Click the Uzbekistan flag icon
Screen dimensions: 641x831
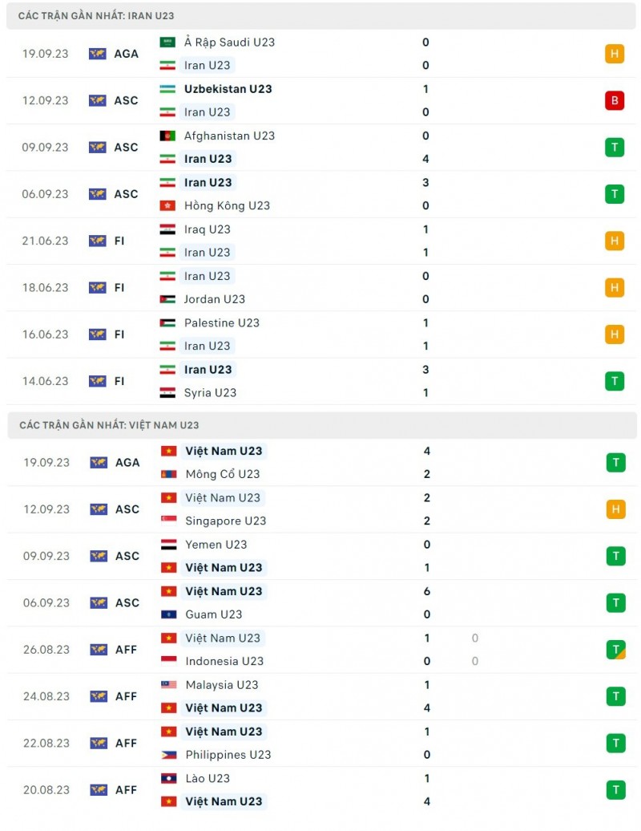(167, 89)
